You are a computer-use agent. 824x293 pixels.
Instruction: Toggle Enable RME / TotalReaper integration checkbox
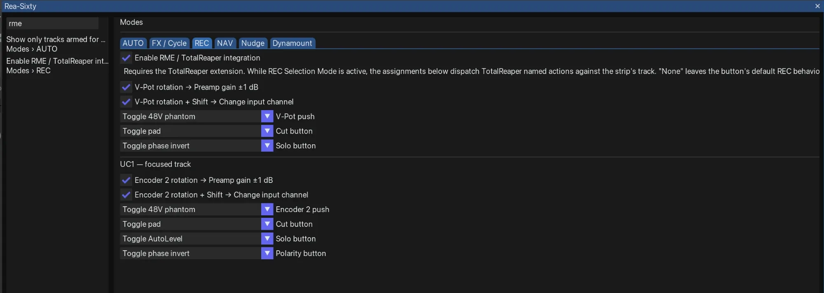point(126,58)
